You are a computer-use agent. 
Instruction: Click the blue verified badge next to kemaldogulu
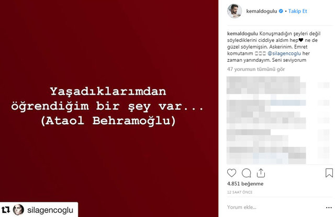(x=281, y=11)
